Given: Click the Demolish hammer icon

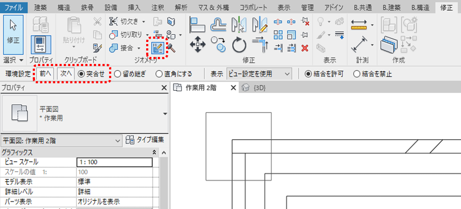Looking at the screenshot, I should pos(171,48).
